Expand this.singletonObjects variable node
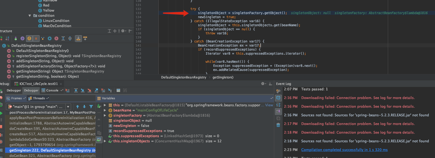Image resolution: width=435 pixels, height=158 pixels. [105, 141]
